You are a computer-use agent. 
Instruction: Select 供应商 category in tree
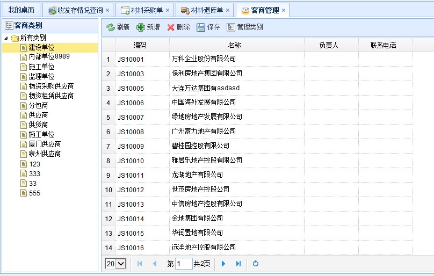(38, 115)
